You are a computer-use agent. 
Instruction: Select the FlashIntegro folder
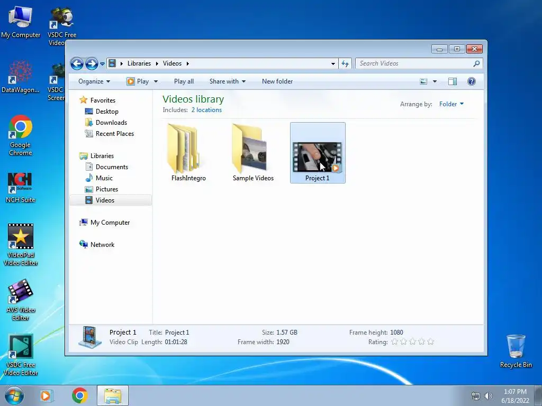[188, 153]
